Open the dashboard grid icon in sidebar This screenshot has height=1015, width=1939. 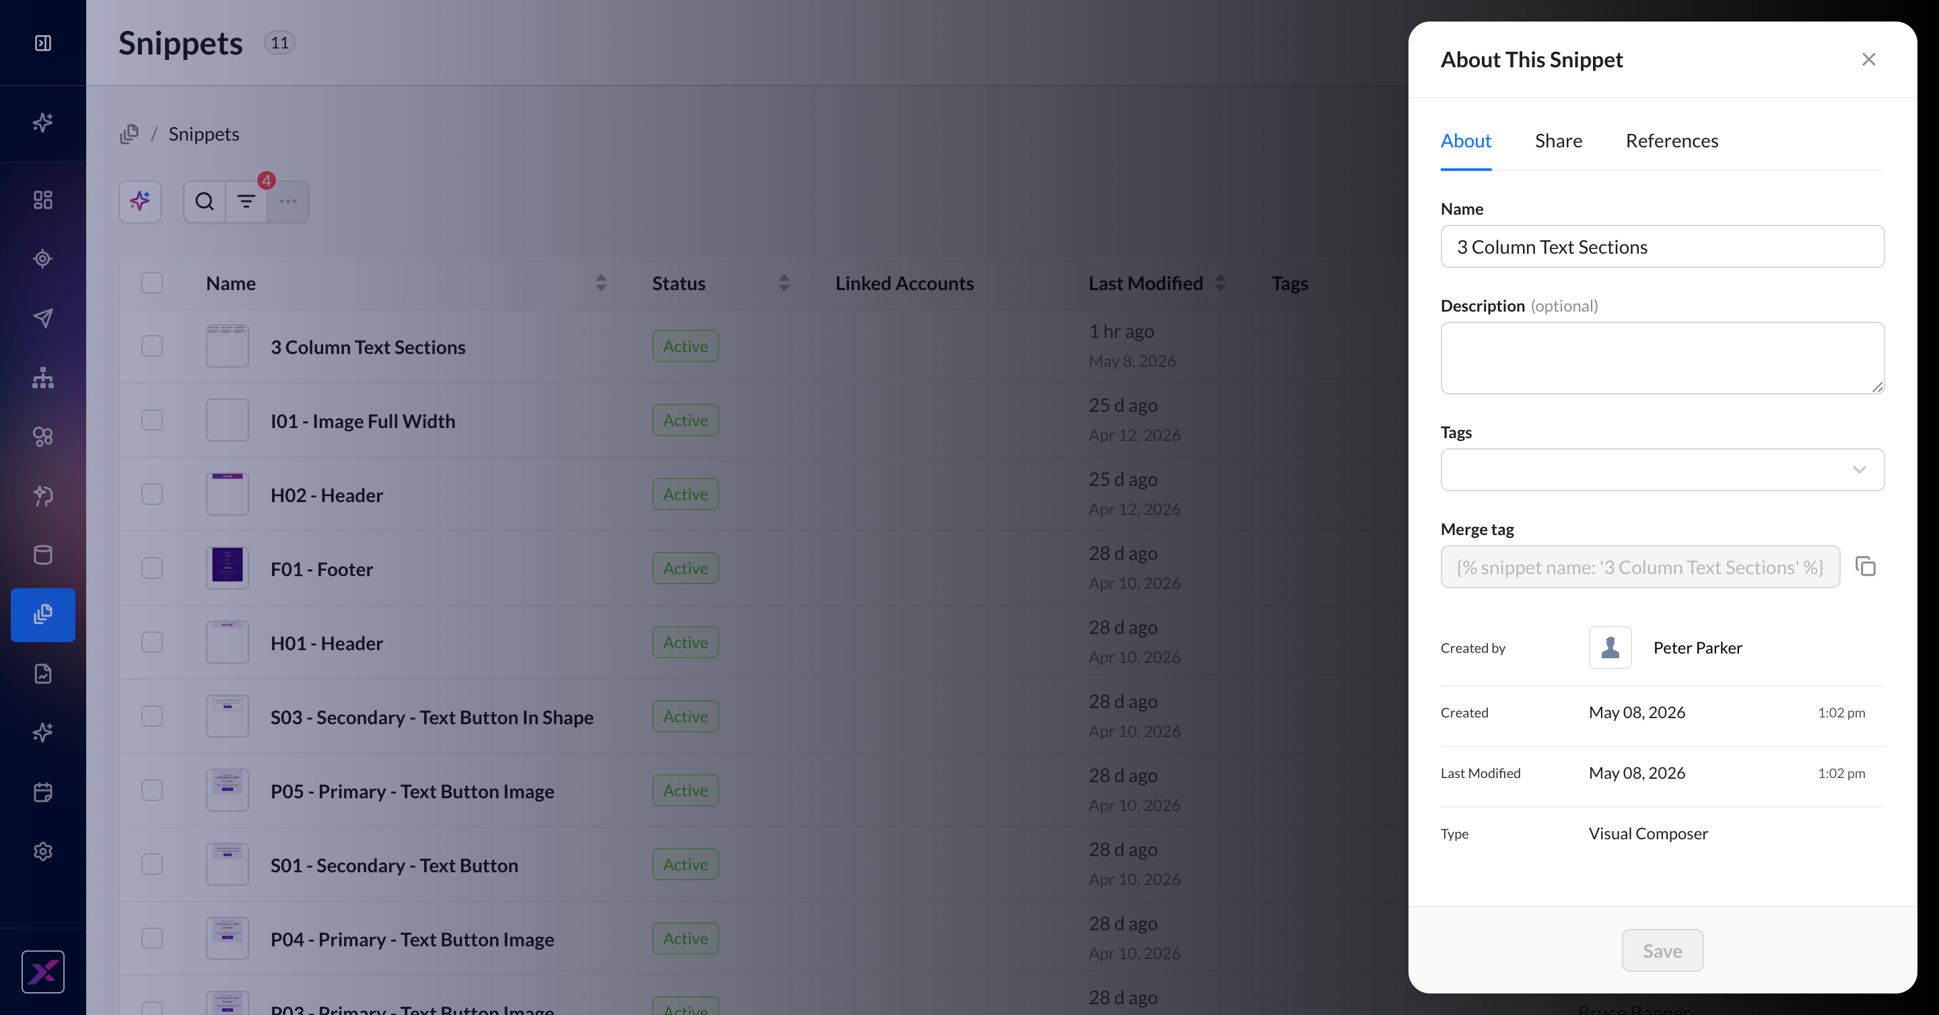point(43,199)
